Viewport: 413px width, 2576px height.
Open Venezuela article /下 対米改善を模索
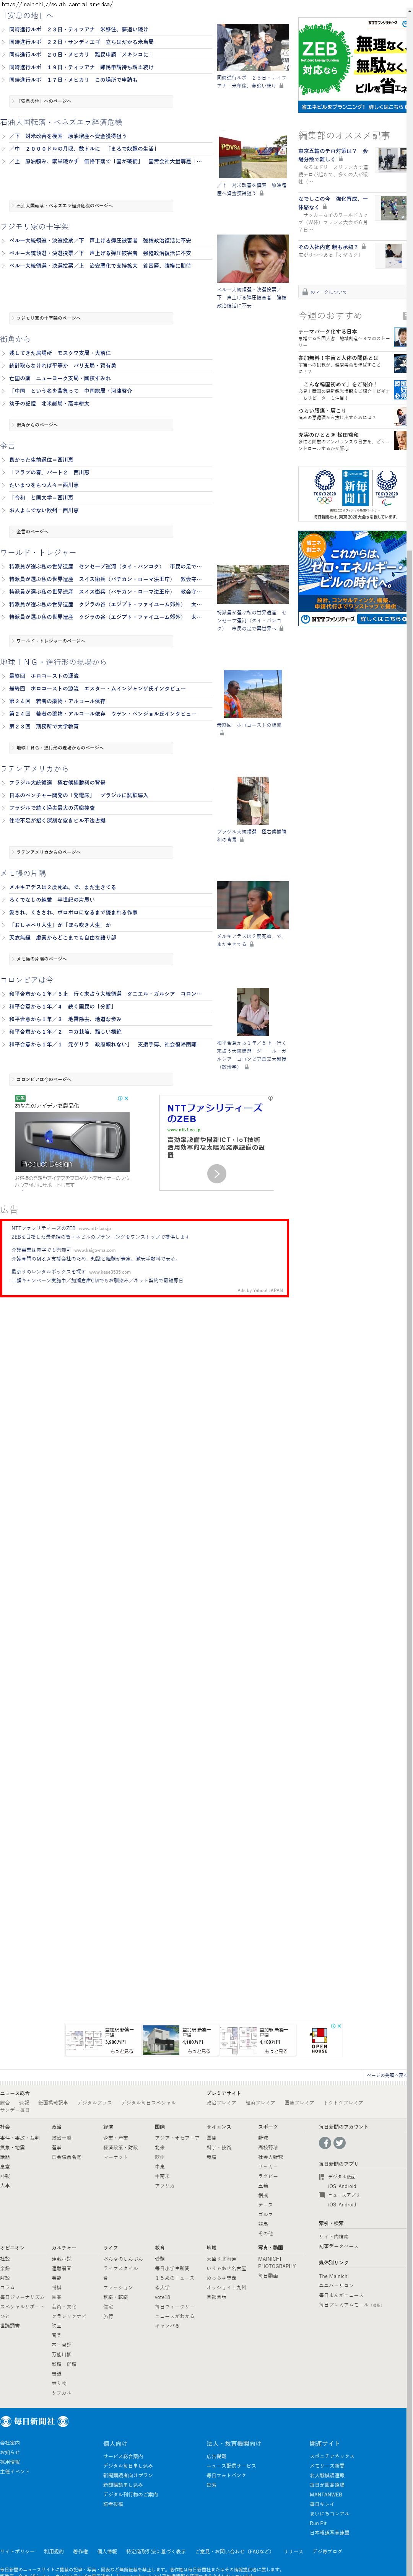[68, 136]
